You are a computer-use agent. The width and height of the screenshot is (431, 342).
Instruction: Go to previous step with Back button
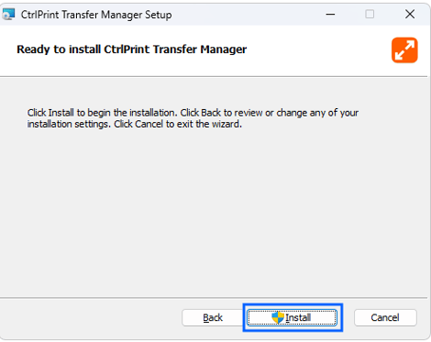(213, 317)
